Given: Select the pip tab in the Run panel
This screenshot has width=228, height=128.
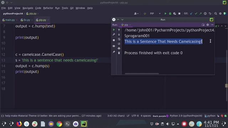Looking at the screenshot, I should [x=126, y=25].
